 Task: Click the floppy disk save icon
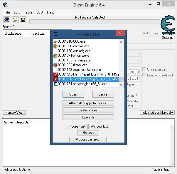23,20
